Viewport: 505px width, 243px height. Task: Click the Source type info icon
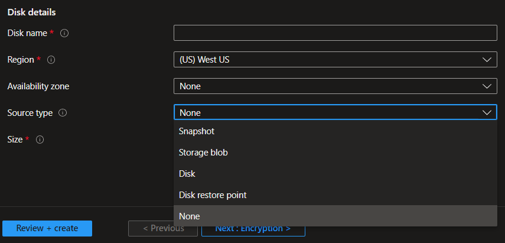[x=63, y=113]
